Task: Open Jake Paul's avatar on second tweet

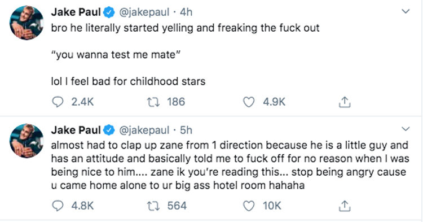Action: click(27, 141)
